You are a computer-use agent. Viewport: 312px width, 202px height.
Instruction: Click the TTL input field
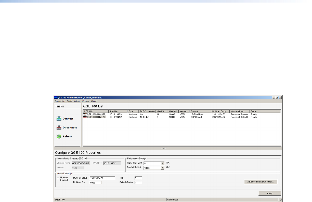(138, 178)
